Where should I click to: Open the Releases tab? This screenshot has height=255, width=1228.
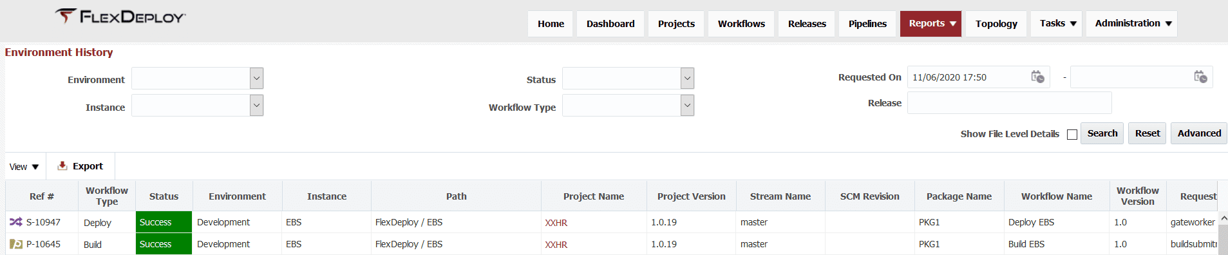807,24
